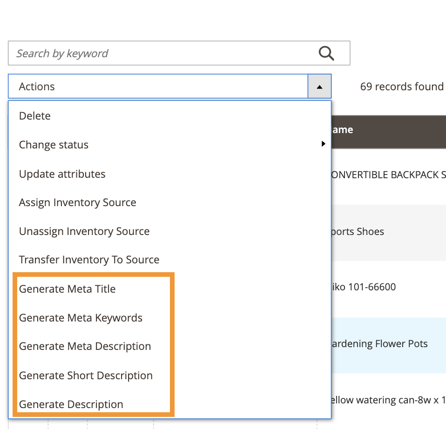
Task: Choose Generate Meta Description action
Action: coord(85,346)
